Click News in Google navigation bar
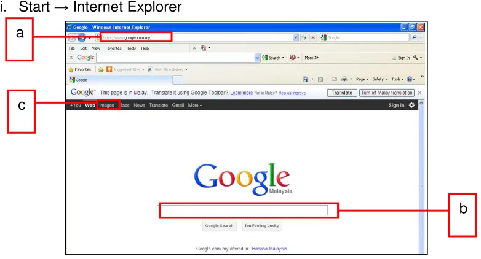481x259 pixels. tap(139, 105)
